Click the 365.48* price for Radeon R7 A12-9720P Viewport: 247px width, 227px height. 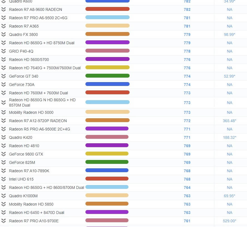(229, 121)
